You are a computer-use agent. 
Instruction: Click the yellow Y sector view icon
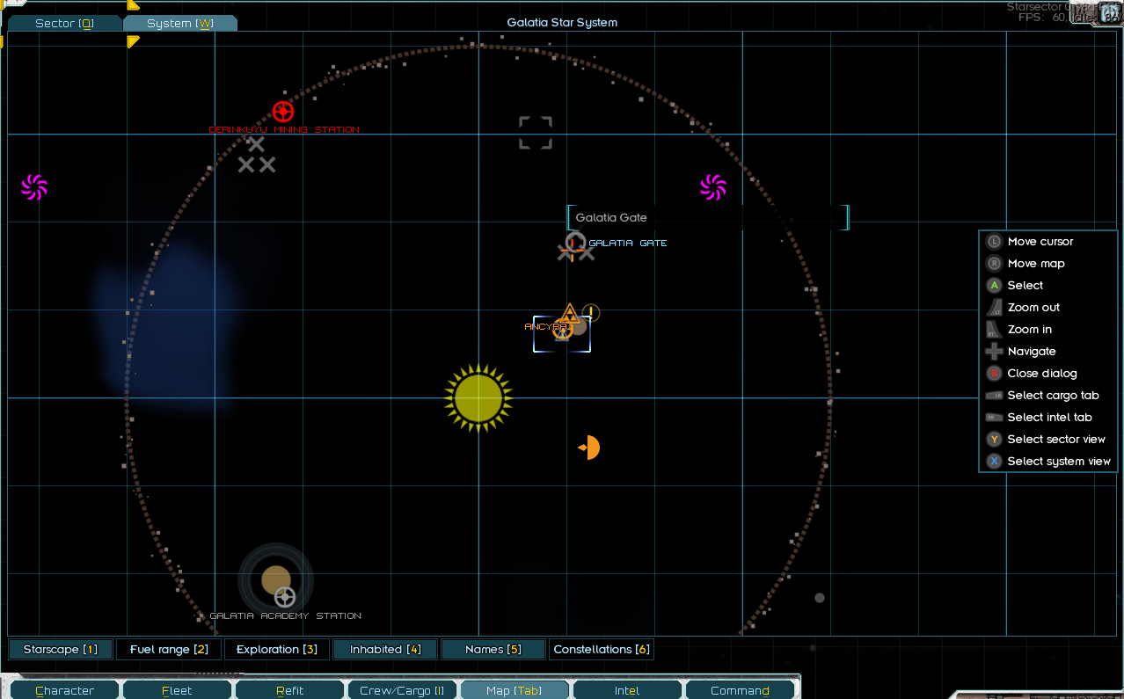[994, 439]
